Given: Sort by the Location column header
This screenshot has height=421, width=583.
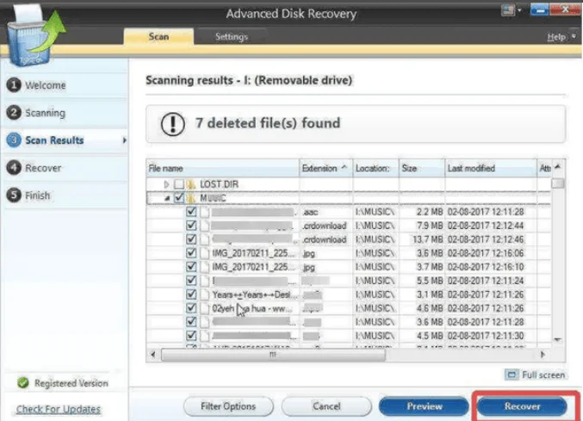Looking at the screenshot, I should [x=375, y=169].
